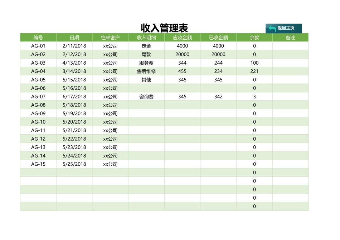Select the 收入明细 column header

pyautogui.click(x=146, y=37)
